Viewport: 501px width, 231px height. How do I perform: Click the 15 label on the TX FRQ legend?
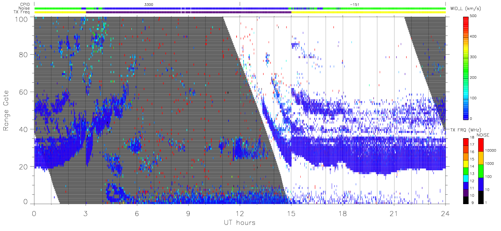coord(472,159)
